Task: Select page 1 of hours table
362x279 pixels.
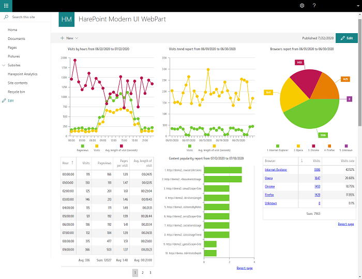Action: (135, 273)
